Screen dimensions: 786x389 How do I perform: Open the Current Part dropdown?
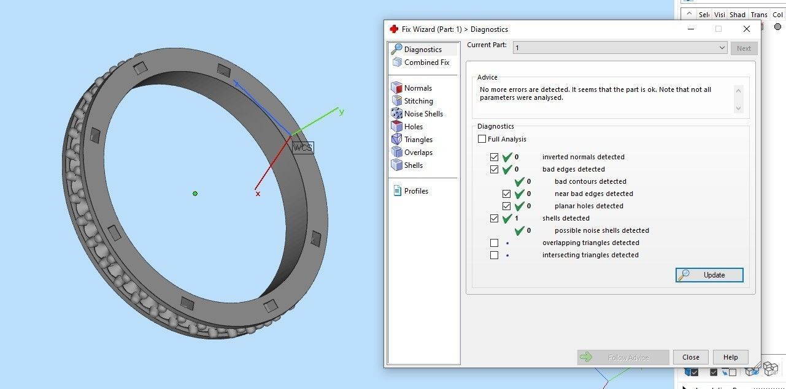tap(620, 48)
